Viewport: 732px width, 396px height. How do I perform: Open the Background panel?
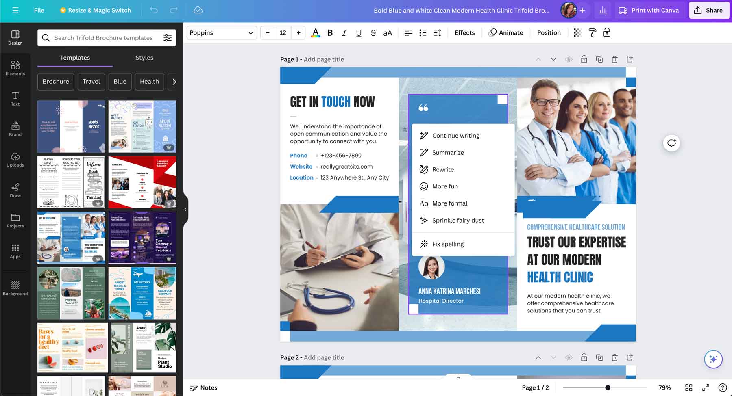click(15, 287)
